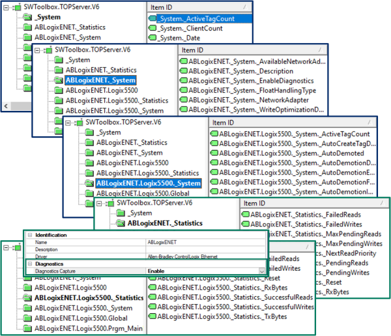Select ABLogixENET.Logix5500._System below bold Logix5500._Statistics
Viewport: 391px width, 336px height.
click(83, 308)
